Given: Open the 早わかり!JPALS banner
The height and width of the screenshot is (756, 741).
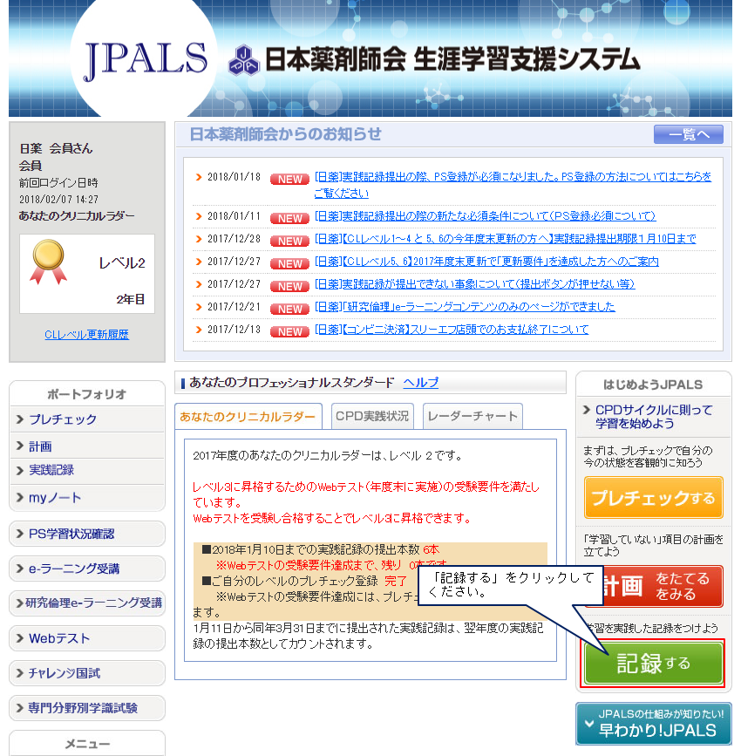Looking at the screenshot, I should tap(653, 724).
